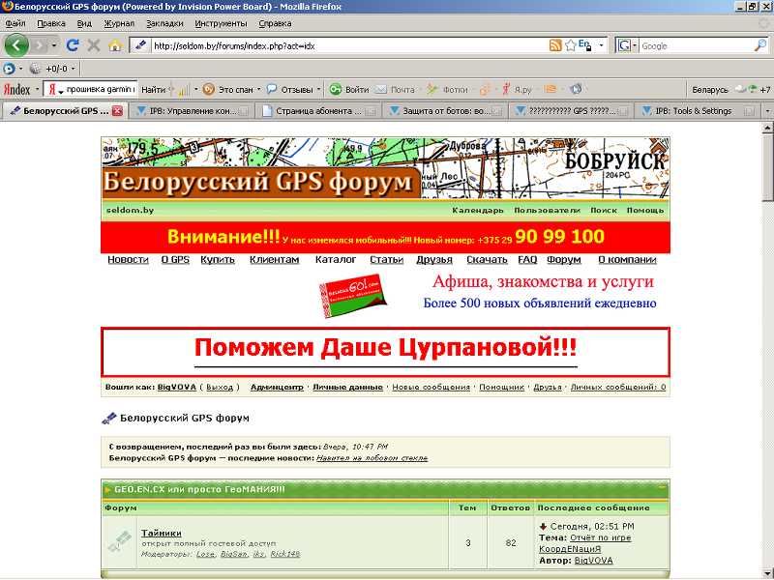This screenshot has width=774, height=580.
Task: Open the address bar URL history dropdown
Action: point(601,45)
